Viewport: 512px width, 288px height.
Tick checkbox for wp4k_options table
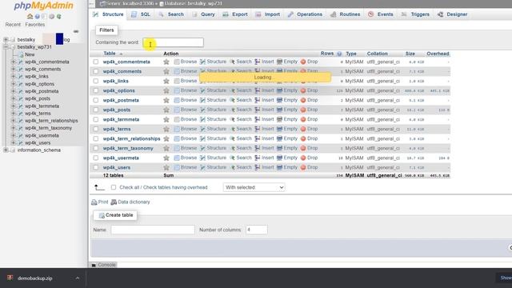coord(96,90)
